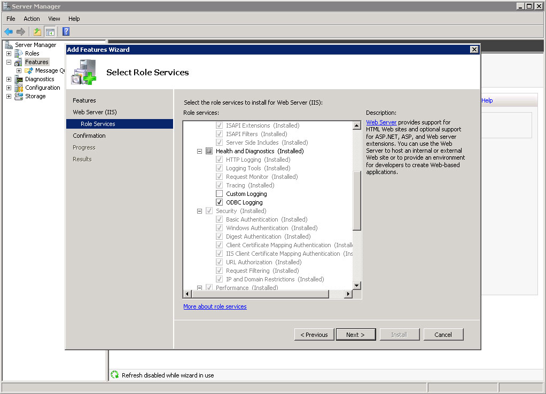546x394 pixels.
Task: Open the More about role services link
Action: 215,306
